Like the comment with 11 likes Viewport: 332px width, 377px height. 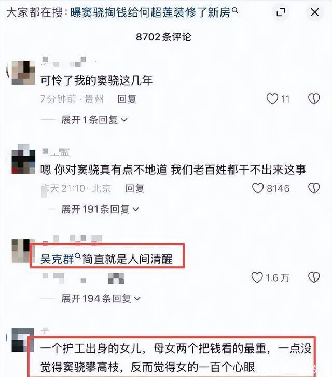pos(272,99)
